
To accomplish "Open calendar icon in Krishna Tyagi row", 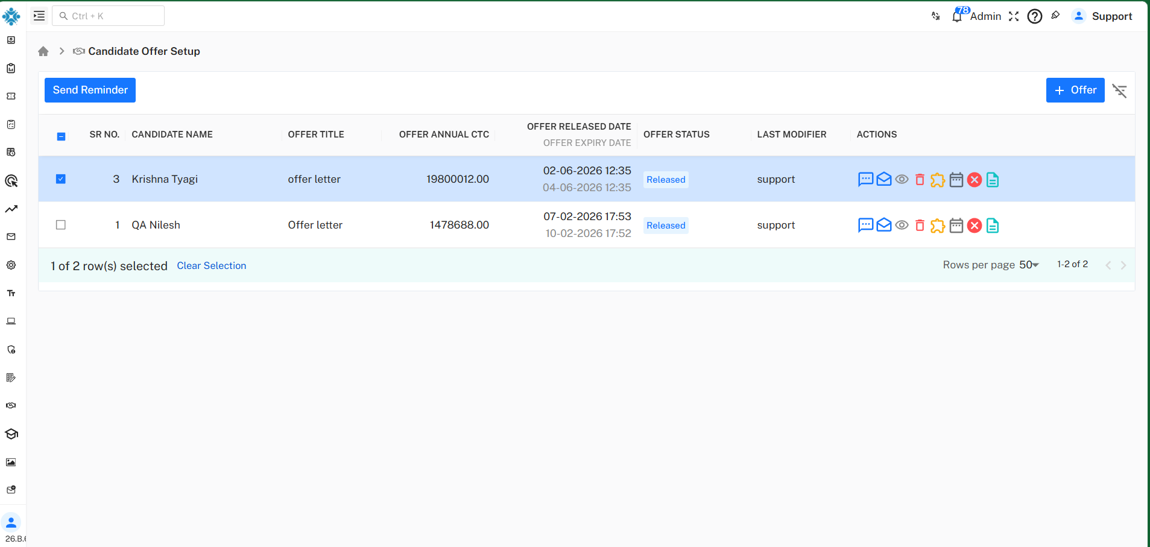I will (x=956, y=180).
